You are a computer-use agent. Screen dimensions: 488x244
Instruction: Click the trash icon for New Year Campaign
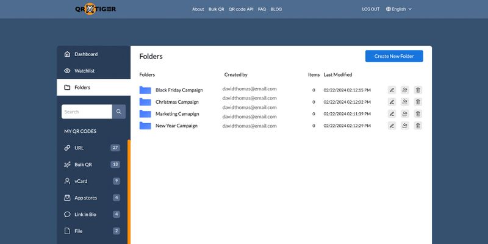(418, 126)
